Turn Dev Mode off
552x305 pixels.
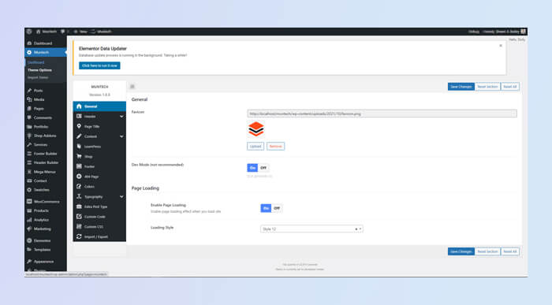(x=263, y=168)
